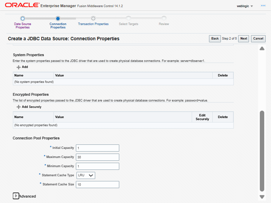
Task: Click the Add system property plus icon
Action: [19, 67]
